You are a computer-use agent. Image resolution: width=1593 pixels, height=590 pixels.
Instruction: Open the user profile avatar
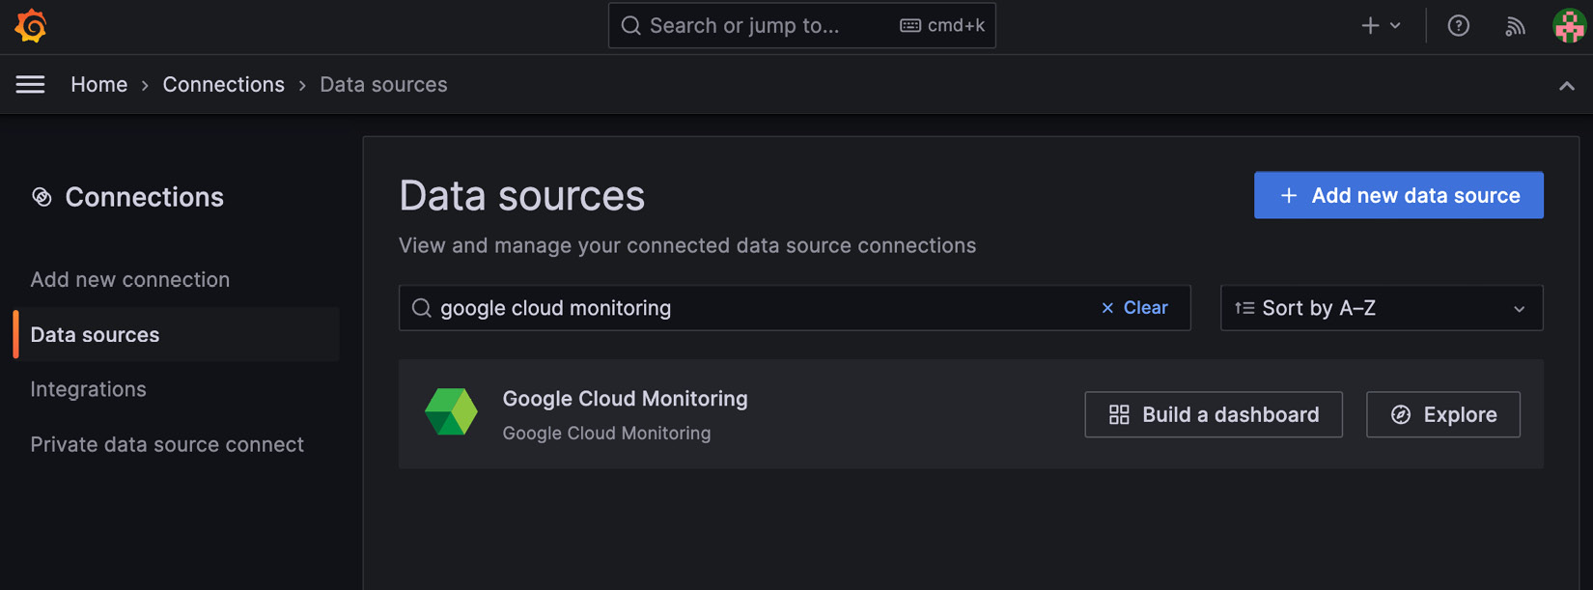(1569, 26)
